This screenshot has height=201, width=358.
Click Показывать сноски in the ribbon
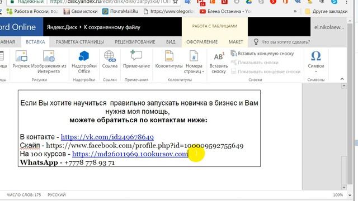click(255, 63)
